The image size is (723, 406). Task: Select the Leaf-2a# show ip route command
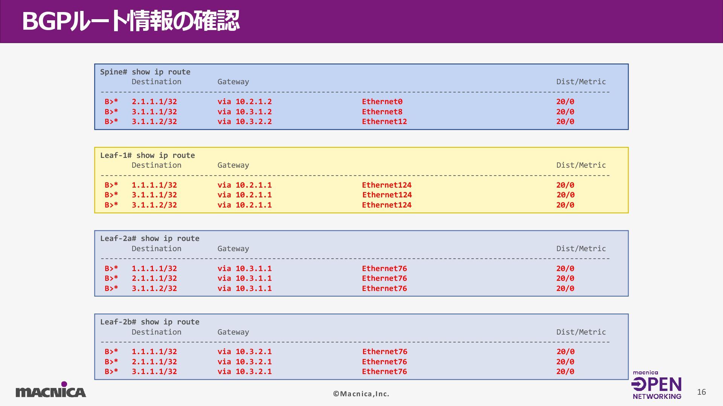coord(149,238)
